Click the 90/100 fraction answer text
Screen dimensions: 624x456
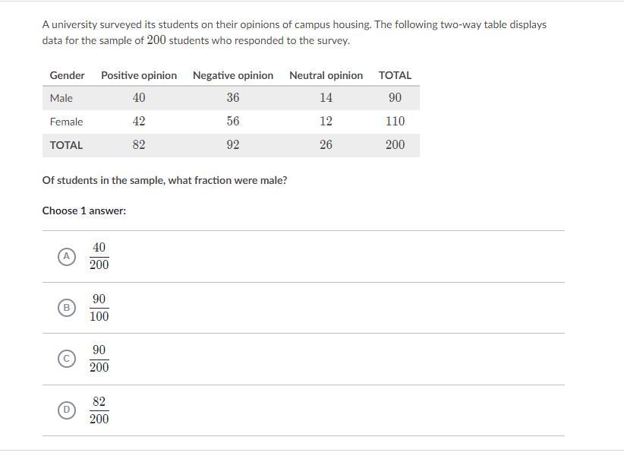[99, 308]
